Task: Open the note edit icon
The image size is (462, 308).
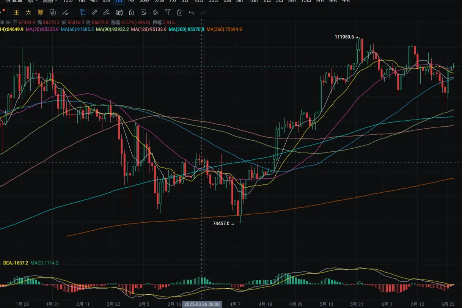Action: 143,13
